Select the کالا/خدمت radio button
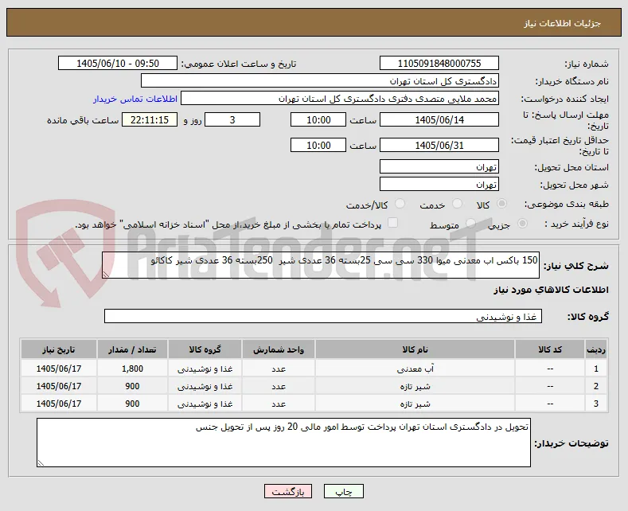Image resolution: width=628 pixels, height=511 pixels. pos(400,204)
